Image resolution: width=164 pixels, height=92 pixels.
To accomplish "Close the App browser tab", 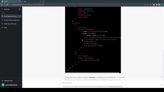I will tap(40, 2).
